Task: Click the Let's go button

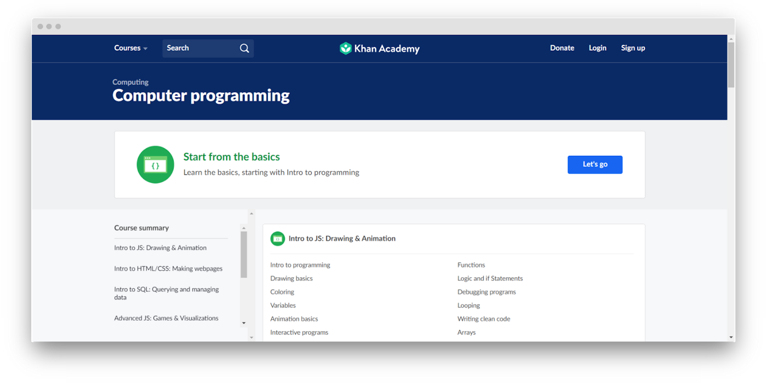Action: (x=595, y=165)
